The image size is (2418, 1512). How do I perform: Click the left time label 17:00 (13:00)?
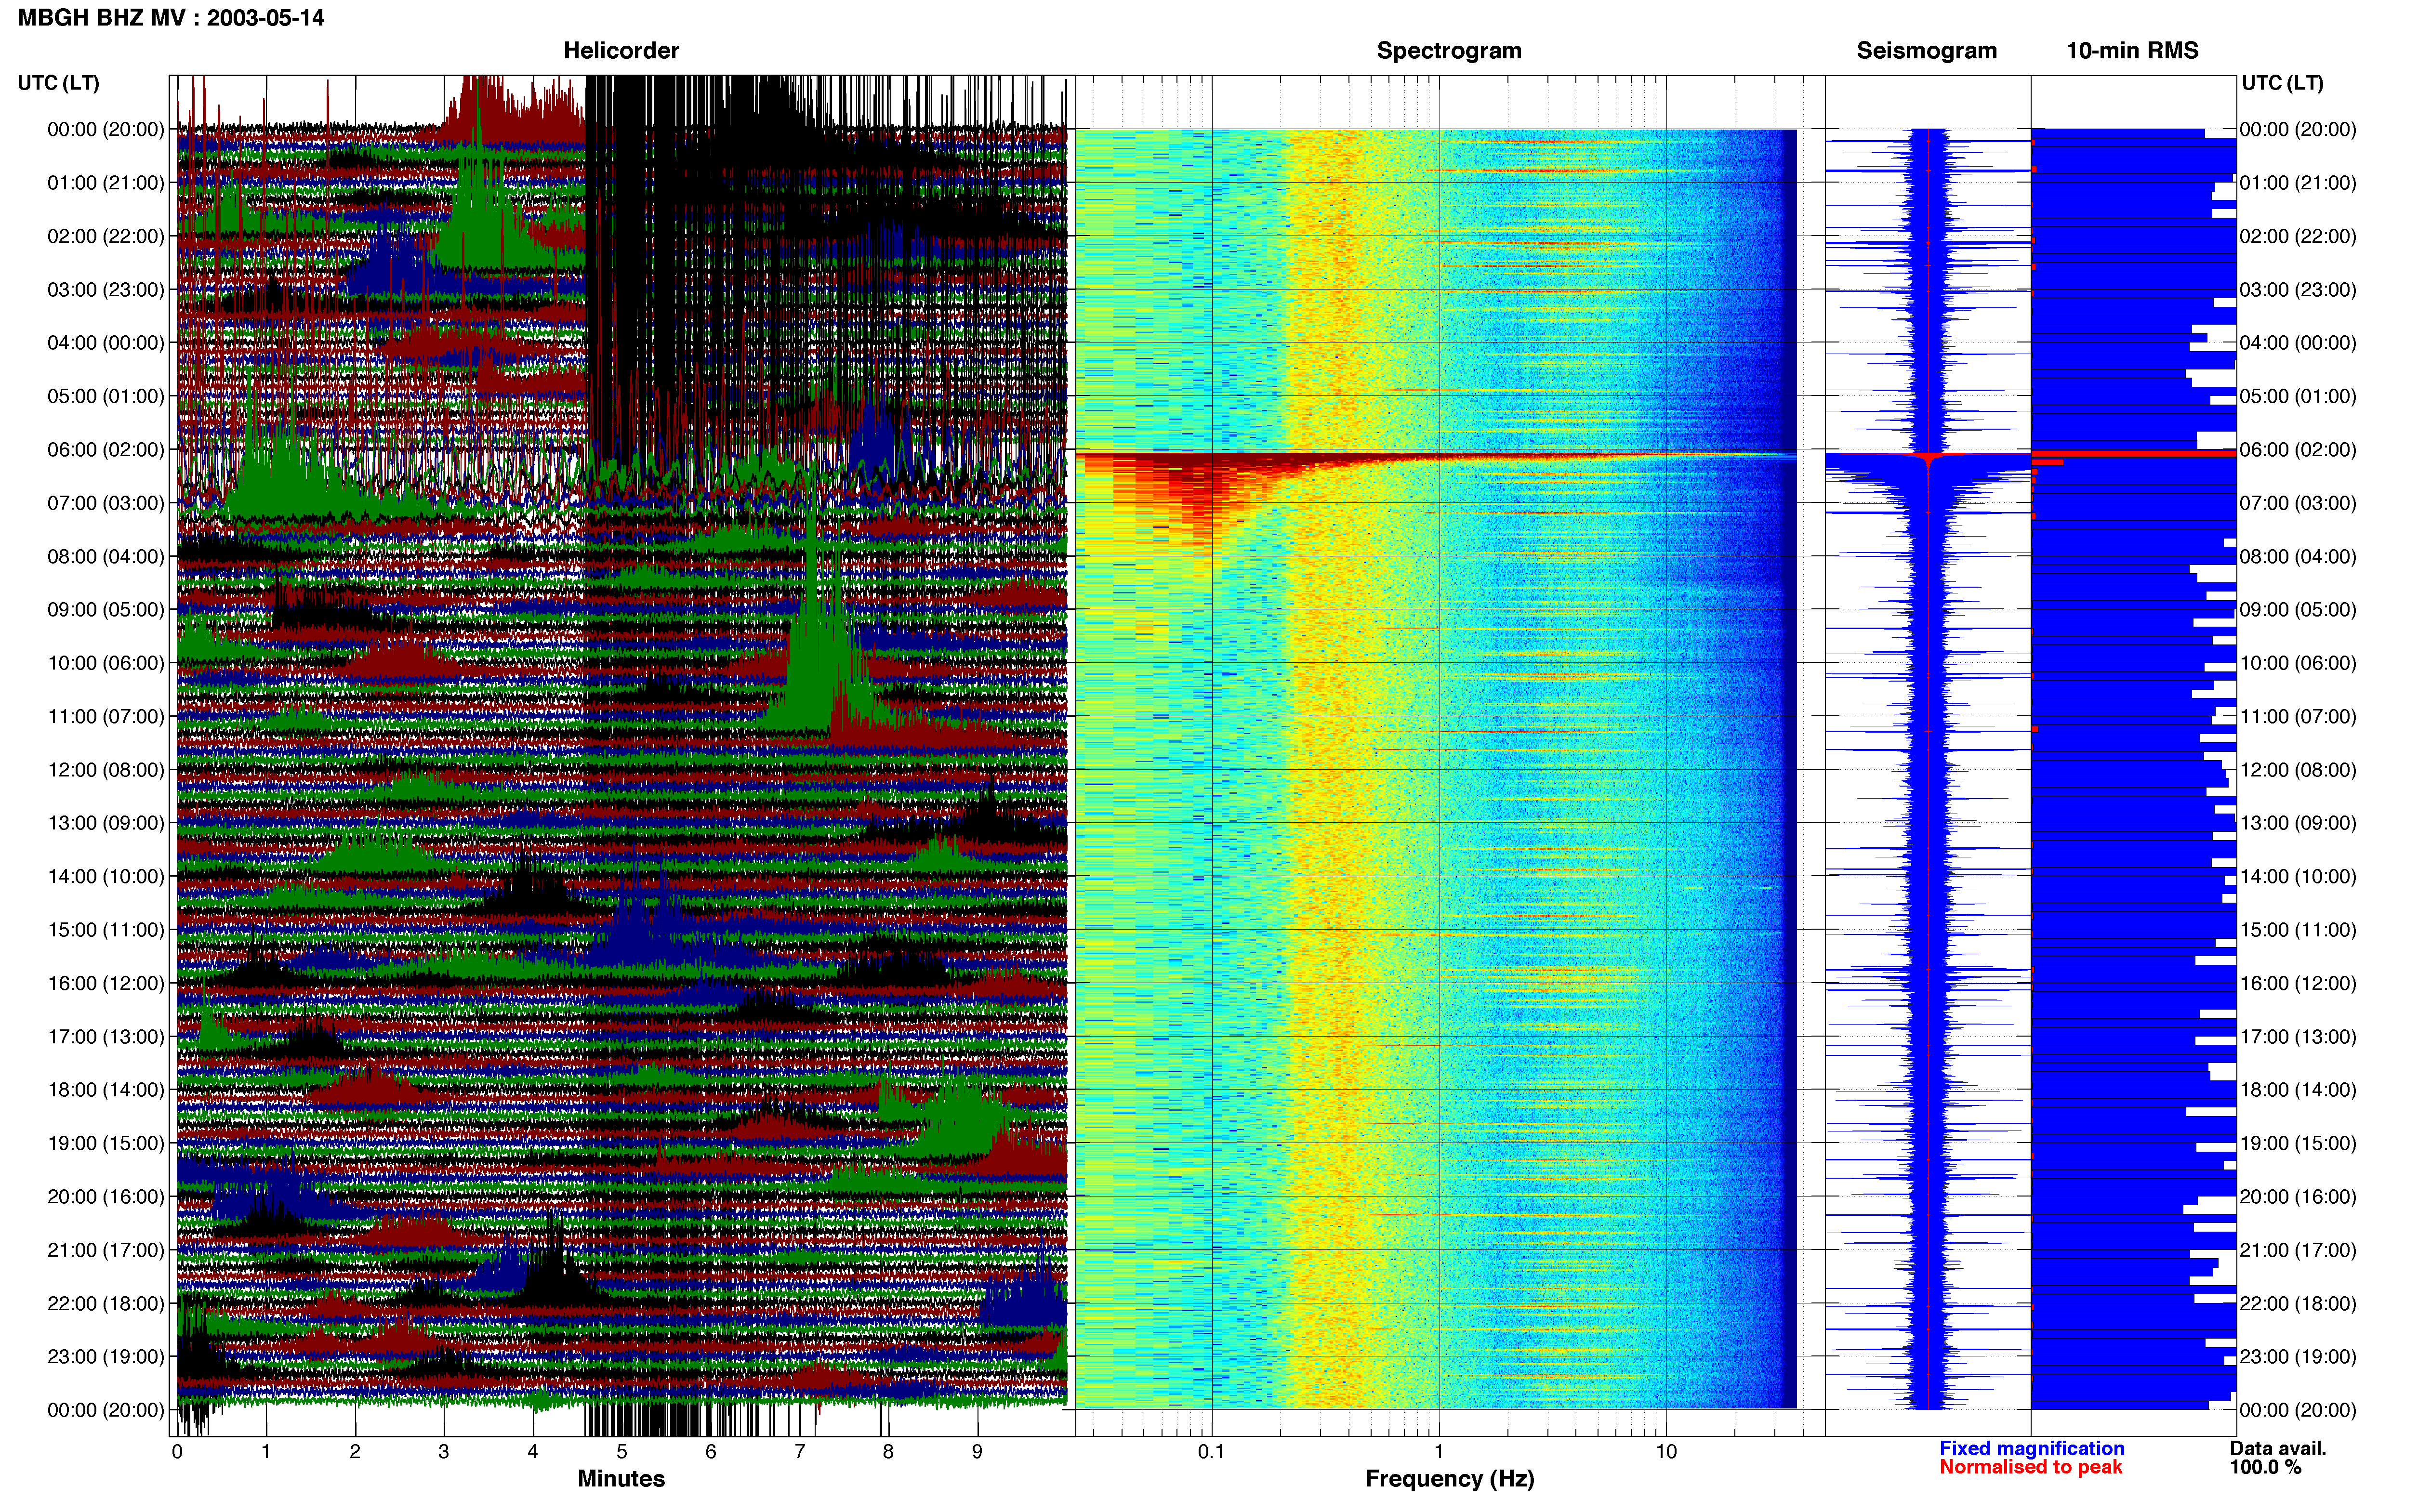pos(106,1036)
